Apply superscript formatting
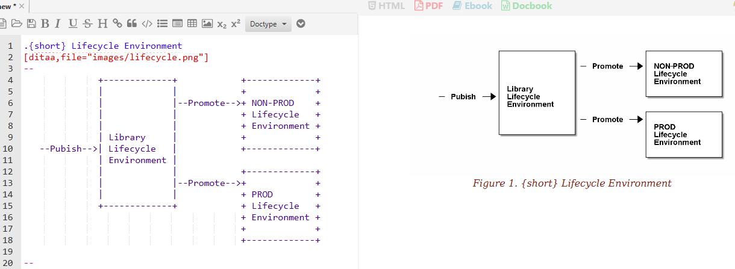This screenshot has height=269, width=735. pos(236,24)
